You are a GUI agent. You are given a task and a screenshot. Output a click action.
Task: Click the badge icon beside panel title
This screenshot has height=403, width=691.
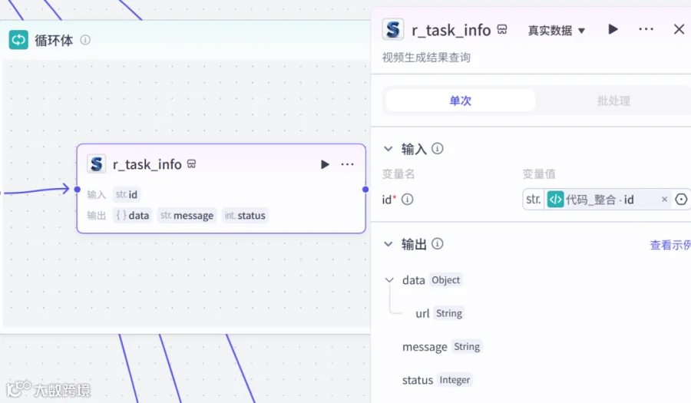pos(502,29)
